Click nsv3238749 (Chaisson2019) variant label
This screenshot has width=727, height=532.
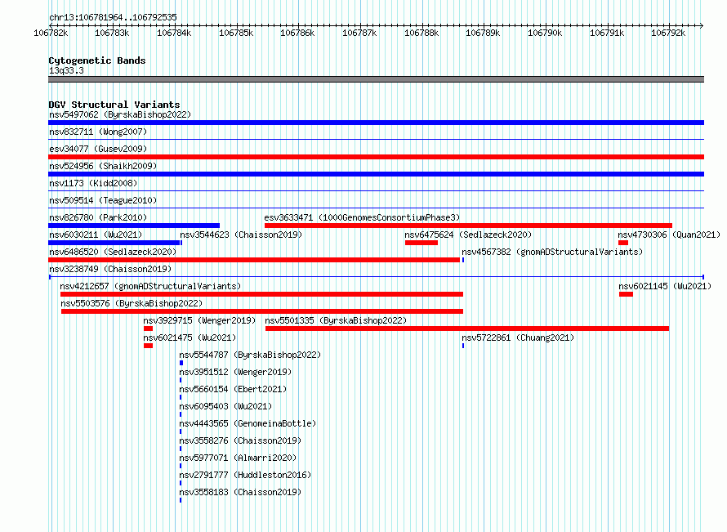click(110, 269)
